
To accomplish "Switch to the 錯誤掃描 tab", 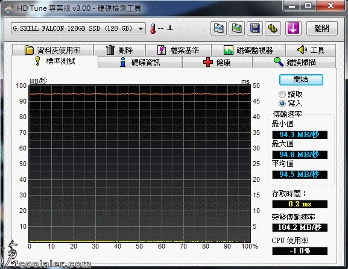I will point(294,62).
